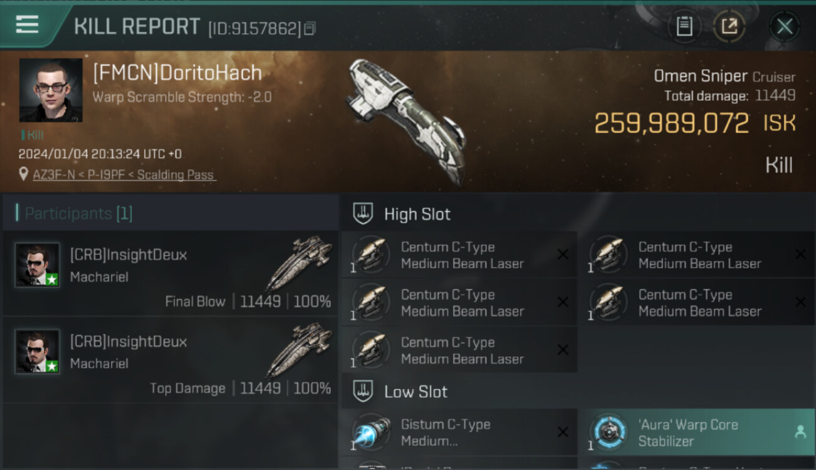
Task: Copy the kill report ID icon
Action: pyautogui.click(x=309, y=28)
